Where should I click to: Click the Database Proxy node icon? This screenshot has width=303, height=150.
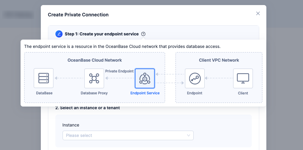[x=94, y=78]
